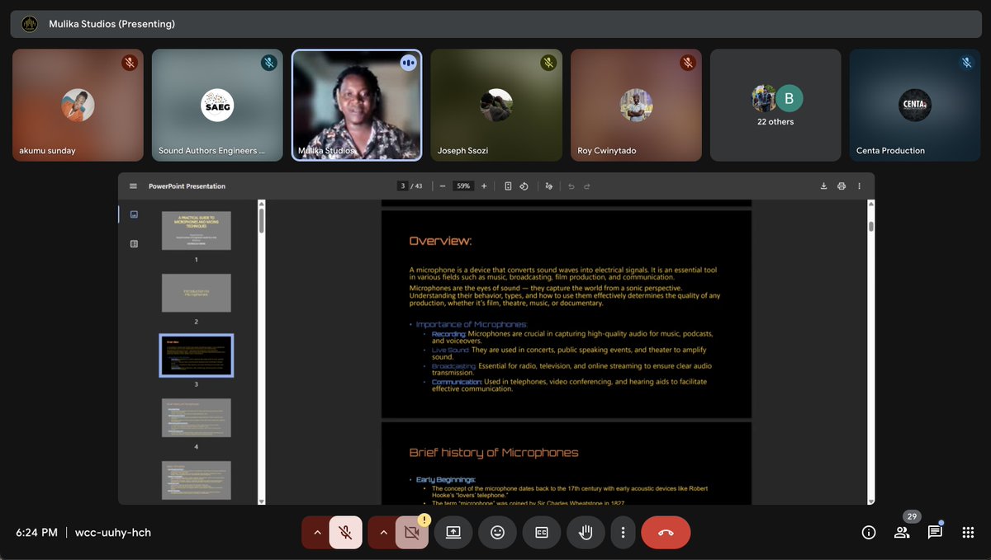Click Sound Authors Engineers participant tile
991x560 pixels.
pos(217,105)
